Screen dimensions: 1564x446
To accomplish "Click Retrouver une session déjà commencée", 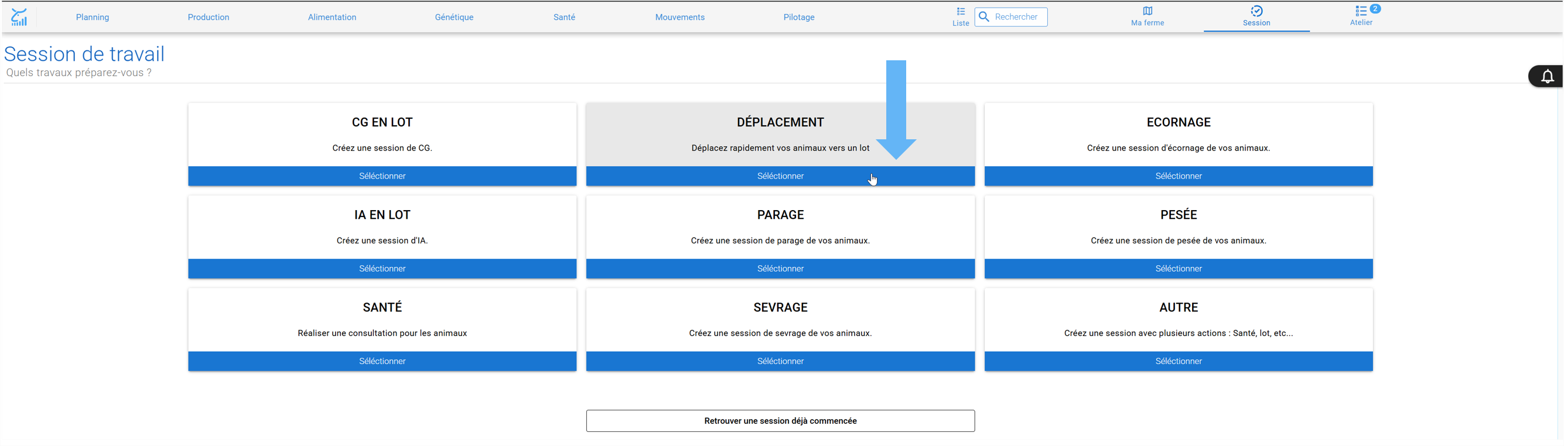I will pyautogui.click(x=780, y=420).
